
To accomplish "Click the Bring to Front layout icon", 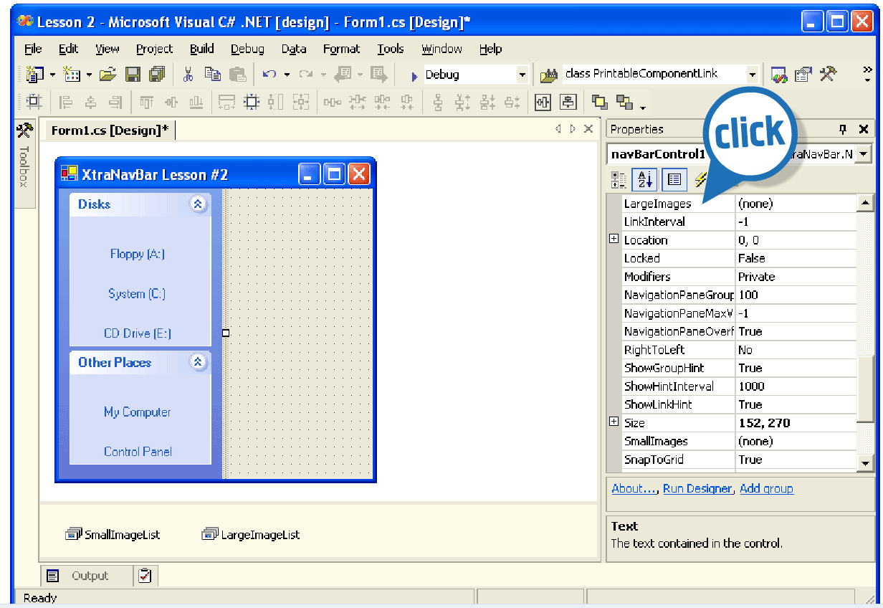I will [x=599, y=102].
